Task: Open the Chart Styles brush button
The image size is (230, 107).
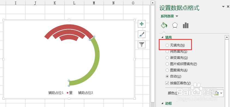Action: coord(142,34)
